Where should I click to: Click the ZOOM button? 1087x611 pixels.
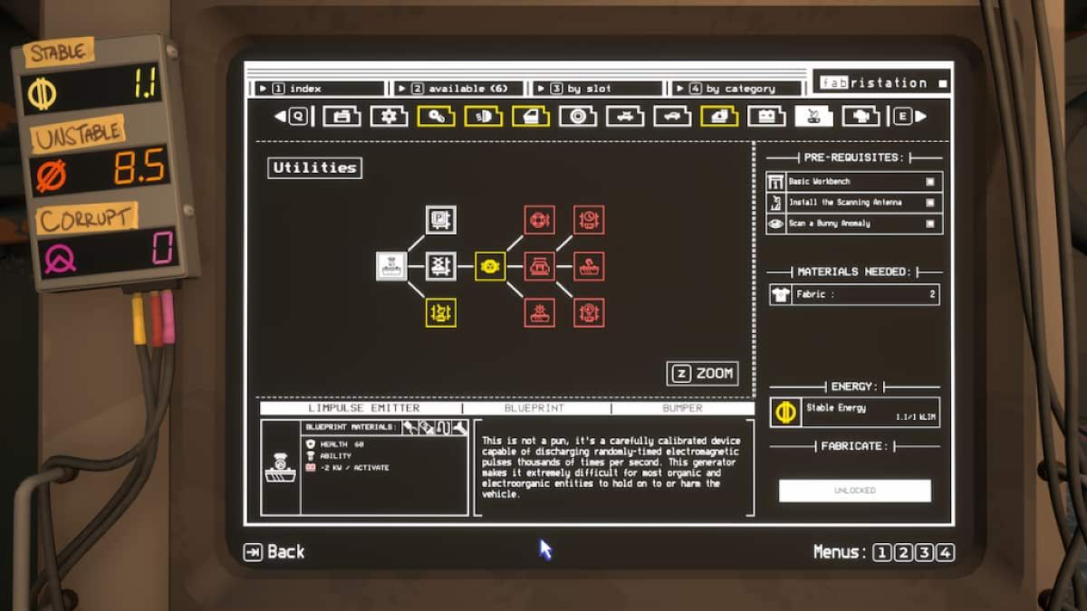(702, 373)
